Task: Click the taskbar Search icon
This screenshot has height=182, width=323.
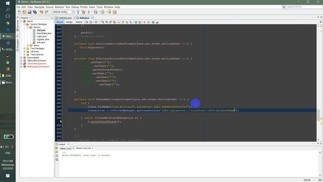Action: 8,10
